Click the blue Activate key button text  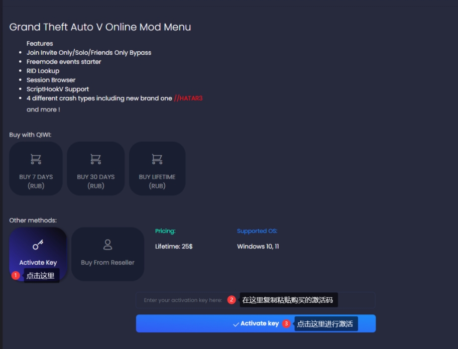pos(260,323)
